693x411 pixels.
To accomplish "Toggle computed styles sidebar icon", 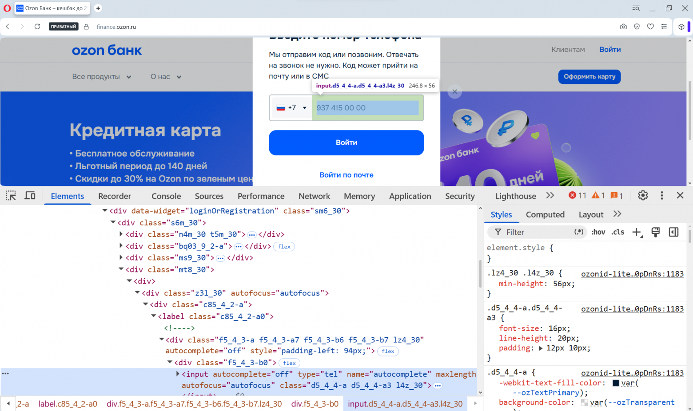I will (x=673, y=232).
